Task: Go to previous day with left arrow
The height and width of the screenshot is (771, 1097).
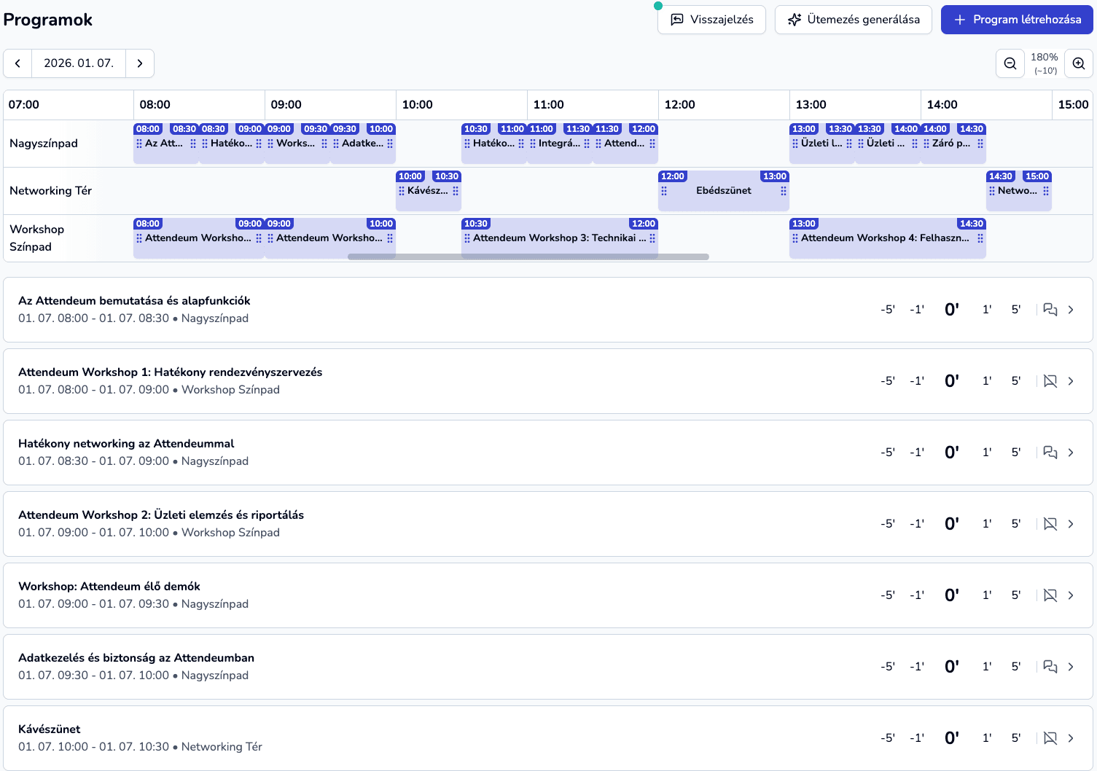Action: pyautogui.click(x=17, y=63)
